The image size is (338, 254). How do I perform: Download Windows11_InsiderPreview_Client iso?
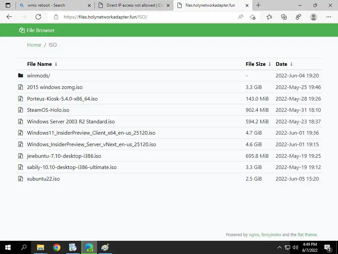coord(91,133)
